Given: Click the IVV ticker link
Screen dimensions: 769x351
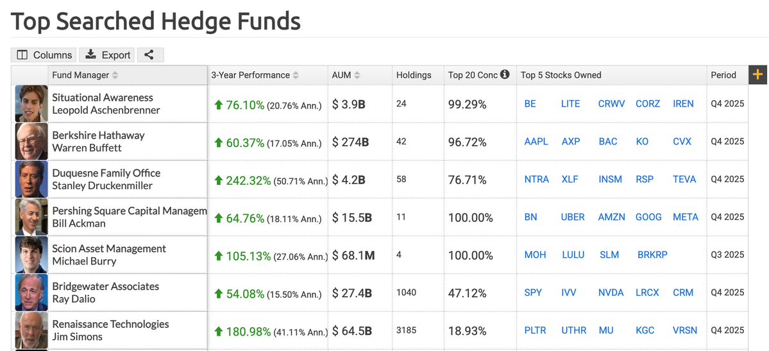Looking at the screenshot, I should click(569, 293).
